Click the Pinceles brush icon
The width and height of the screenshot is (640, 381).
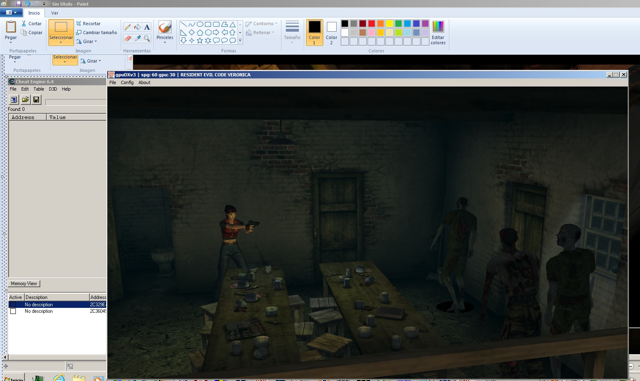point(165,27)
